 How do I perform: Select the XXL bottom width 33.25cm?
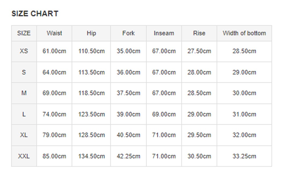pyautogui.click(x=244, y=156)
